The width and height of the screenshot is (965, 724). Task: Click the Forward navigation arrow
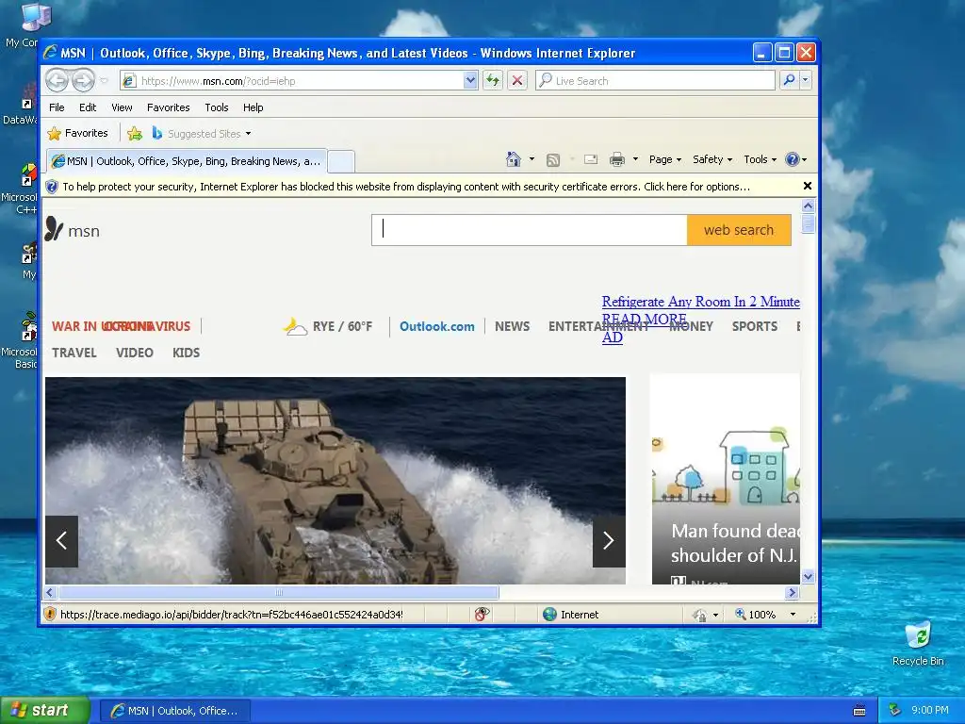coord(83,81)
